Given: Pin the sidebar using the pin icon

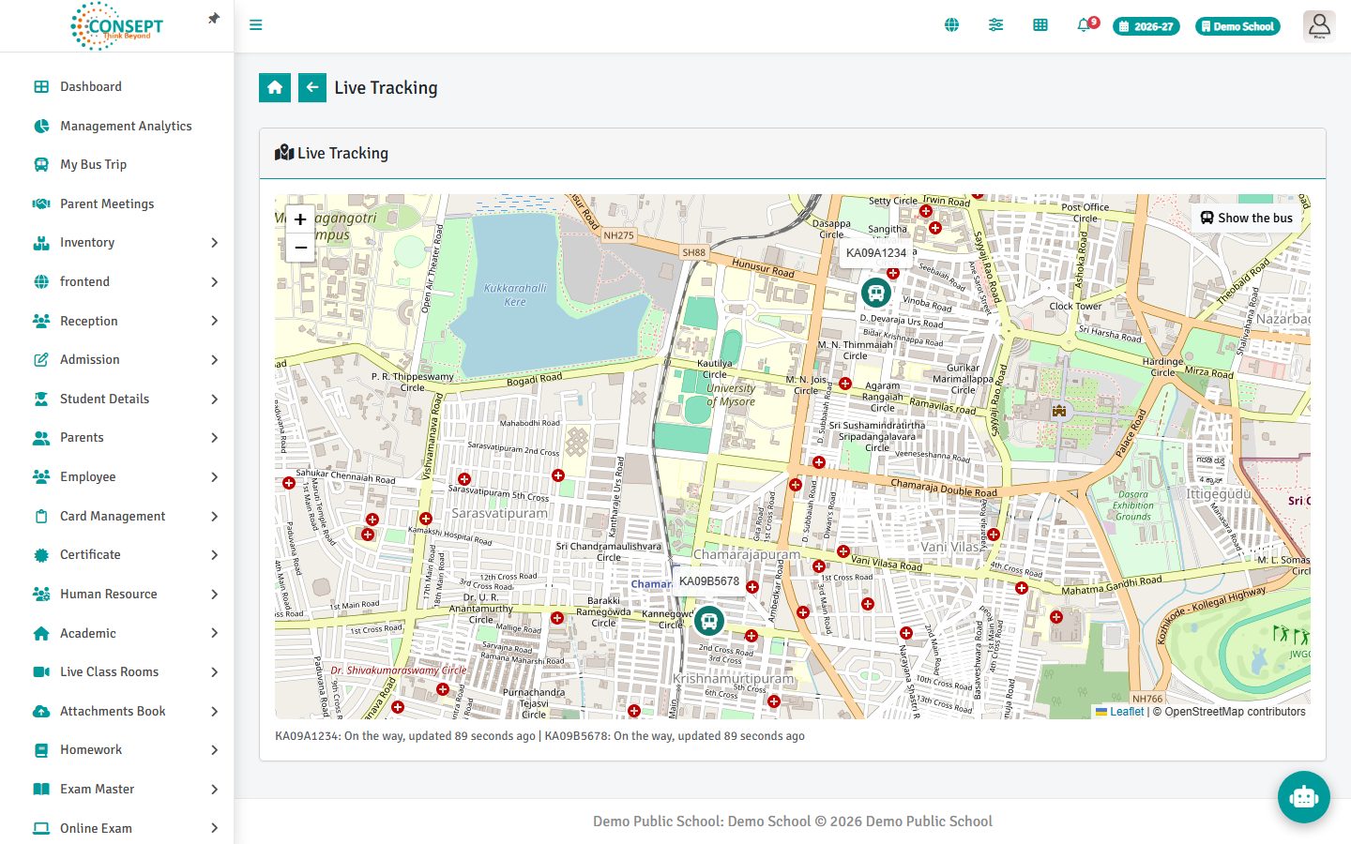Looking at the screenshot, I should coord(214,19).
